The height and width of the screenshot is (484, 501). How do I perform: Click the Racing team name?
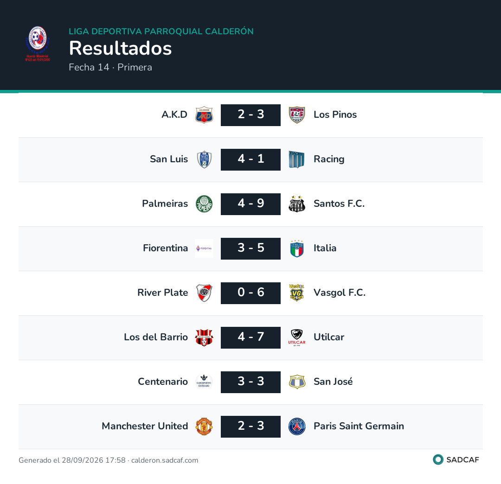329,159
